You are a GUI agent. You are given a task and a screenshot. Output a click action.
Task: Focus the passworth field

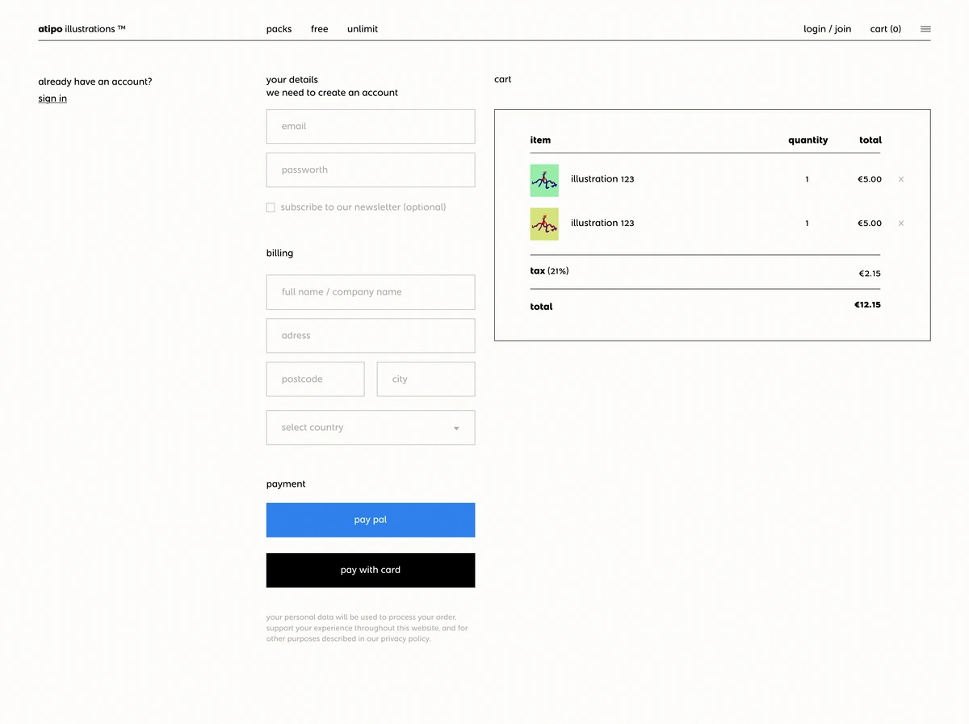(x=370, y=169)
